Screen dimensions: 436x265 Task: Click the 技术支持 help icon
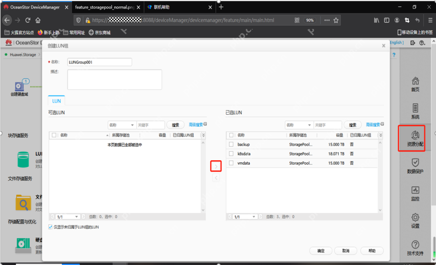[415, 247]
